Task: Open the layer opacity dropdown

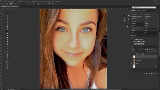Action: tap(158, 52)
